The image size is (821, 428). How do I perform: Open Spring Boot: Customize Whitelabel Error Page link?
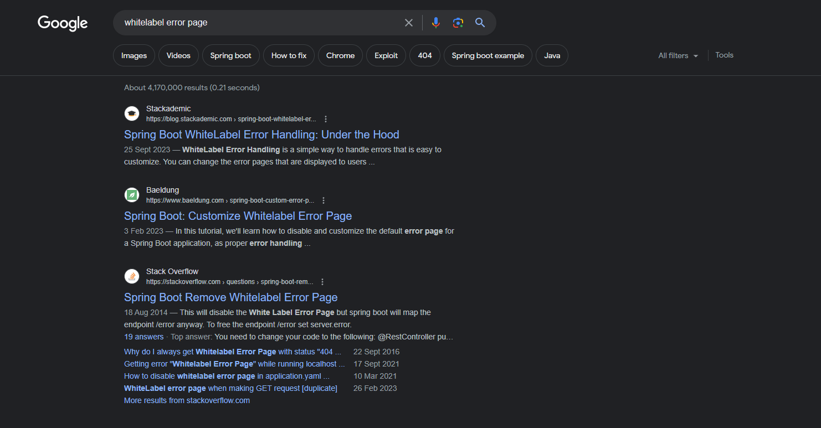coord(238,216)
